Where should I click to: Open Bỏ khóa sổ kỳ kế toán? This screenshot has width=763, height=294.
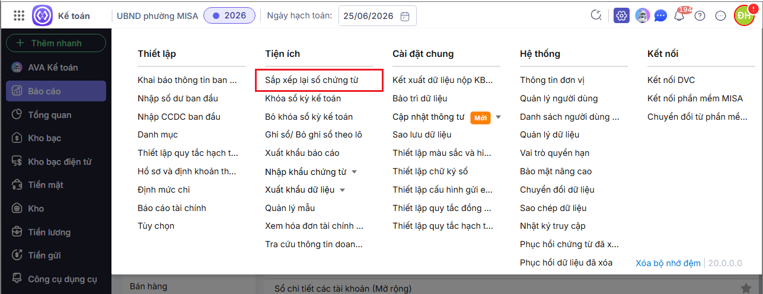pos(309,117)
